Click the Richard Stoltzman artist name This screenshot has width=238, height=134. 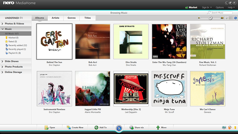point(208,65)
